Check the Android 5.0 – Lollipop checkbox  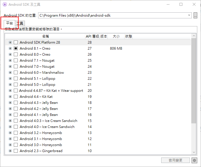[x=16, y=85]
